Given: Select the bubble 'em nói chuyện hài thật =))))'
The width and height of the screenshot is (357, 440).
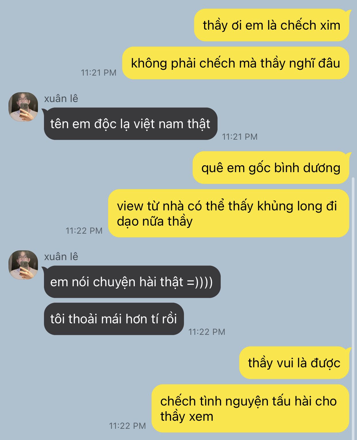Looking at the screenshot, I should 132,282.
